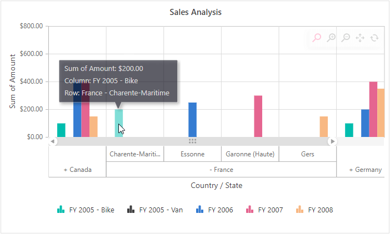Collapse the France country group
The image size is (390, 234).
tap(221, 170)
